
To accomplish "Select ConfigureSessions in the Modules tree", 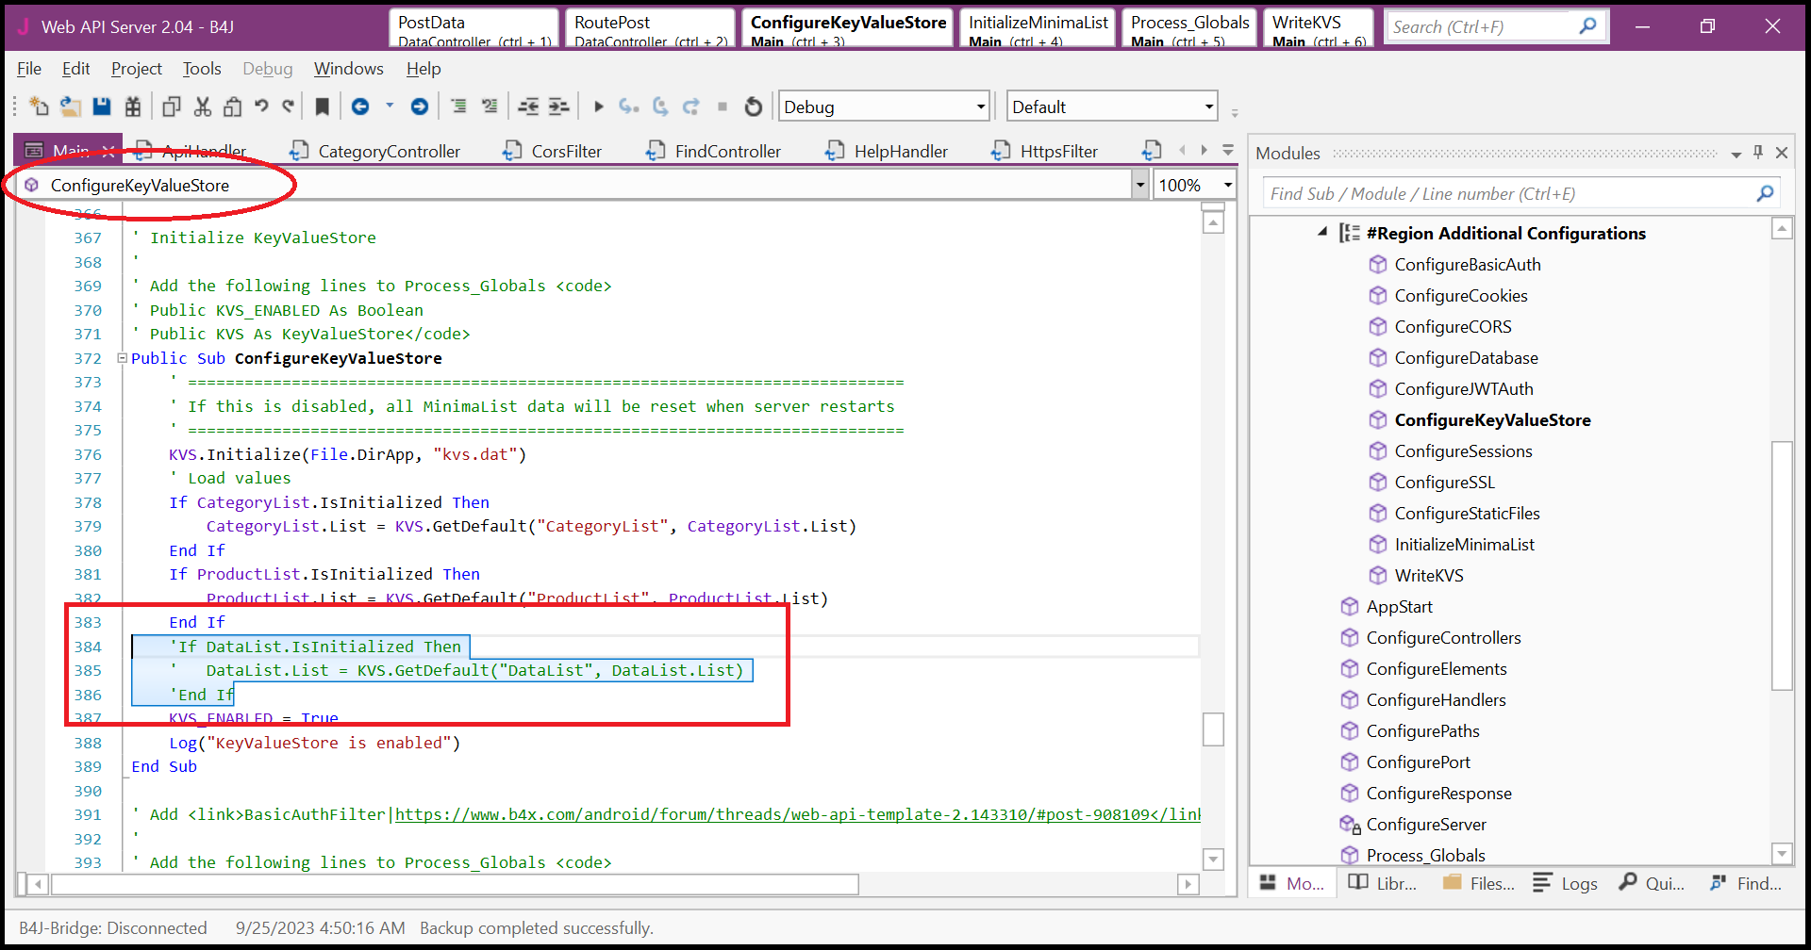I will pos(1463,451).
